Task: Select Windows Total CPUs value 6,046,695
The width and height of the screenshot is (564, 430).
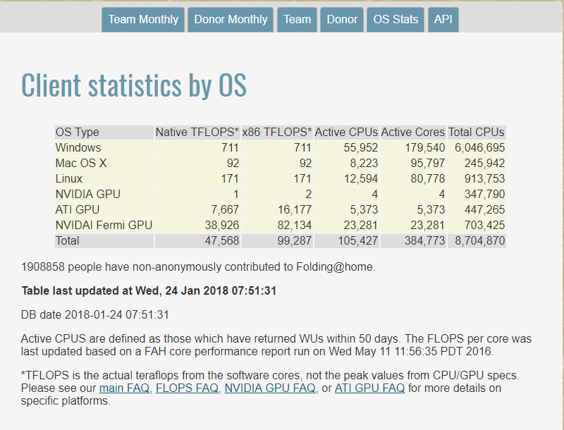Action: click(480, 148)
